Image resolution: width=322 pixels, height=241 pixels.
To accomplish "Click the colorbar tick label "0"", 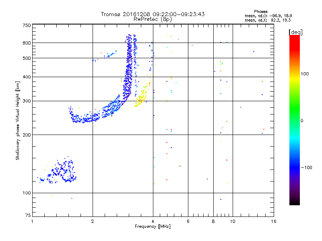I will point(302,120).
